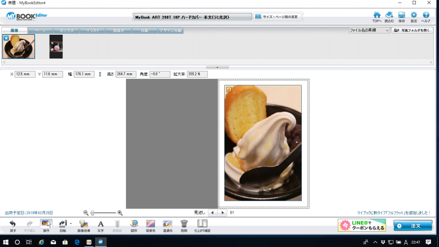Switch to the イラスト tab
Image resolution: width=439 pixels, height=247 pixels.
[93, 30]
